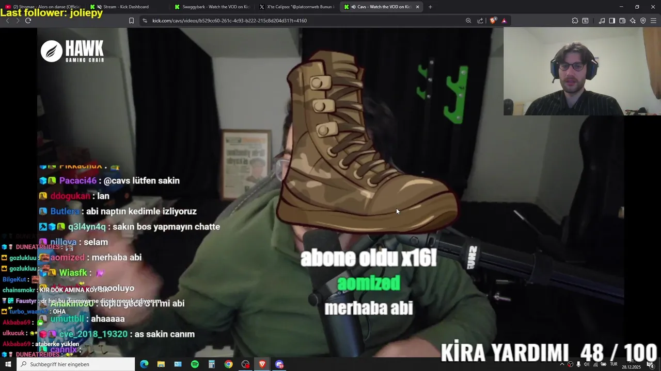Click the zoom magnifier in the address bar

click(x=468, y=21)
